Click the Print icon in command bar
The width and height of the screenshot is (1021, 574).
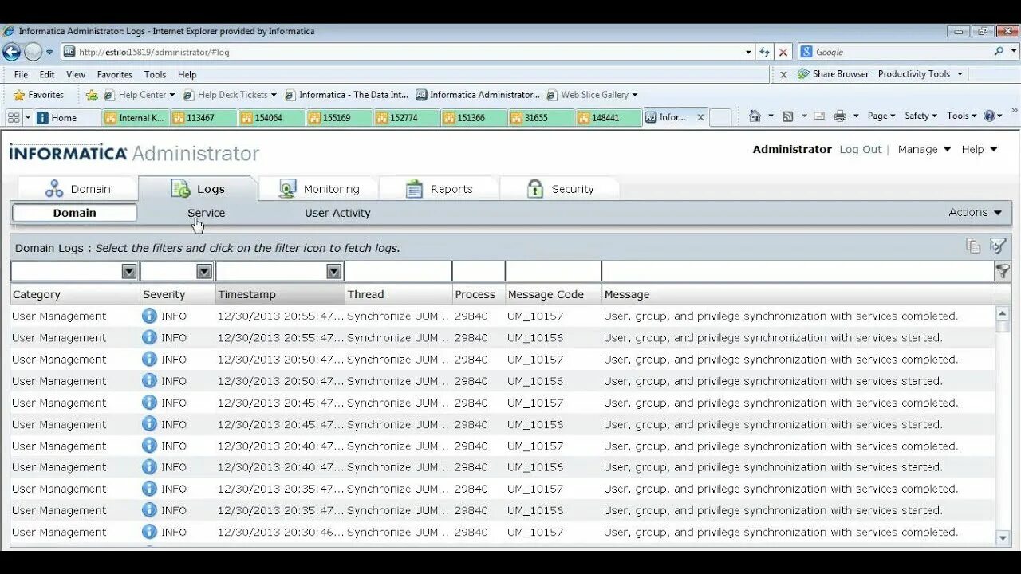point(839,116)
